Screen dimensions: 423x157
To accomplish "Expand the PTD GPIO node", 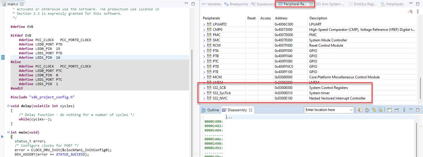I will tap(204, 67).
